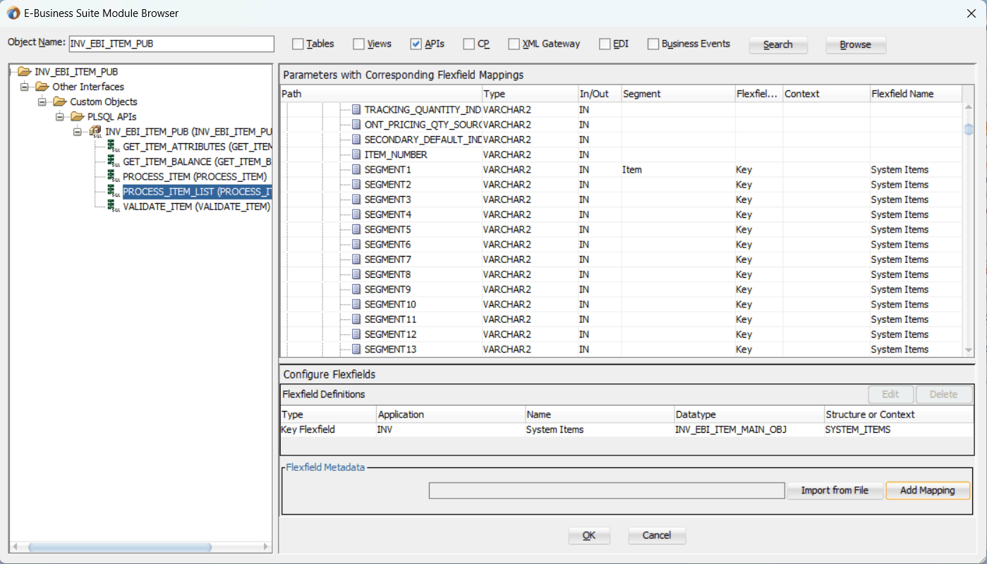Uncheck the APIs checkbox
Image resolution: width=987 pixels, height=564 pixels.
[416, 44]
